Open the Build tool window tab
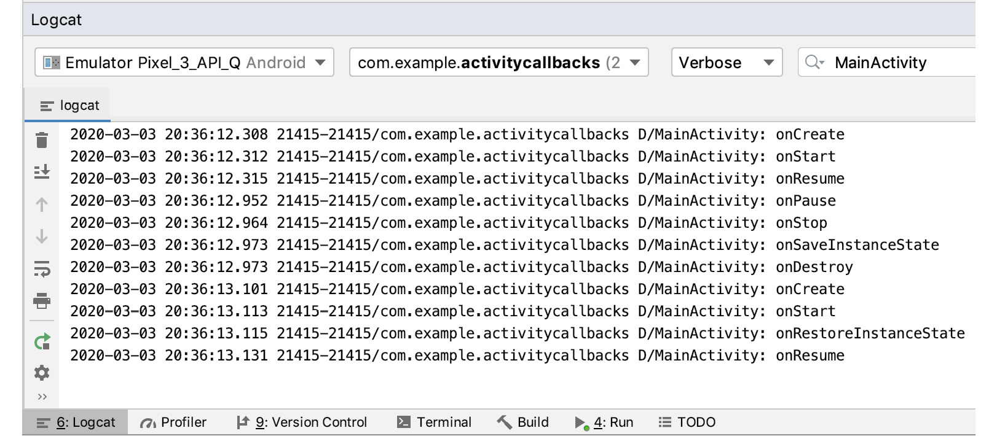Viewport: 997px width, 436px height. 523,422
